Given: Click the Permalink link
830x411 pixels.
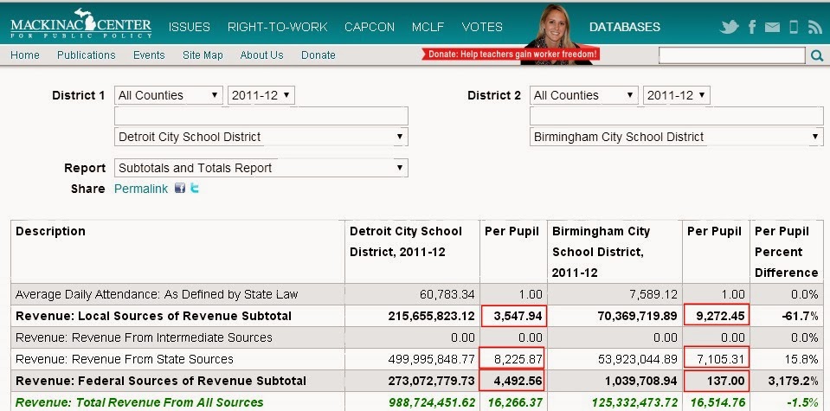Looking at the screenshot, I should tap(141, 189).
